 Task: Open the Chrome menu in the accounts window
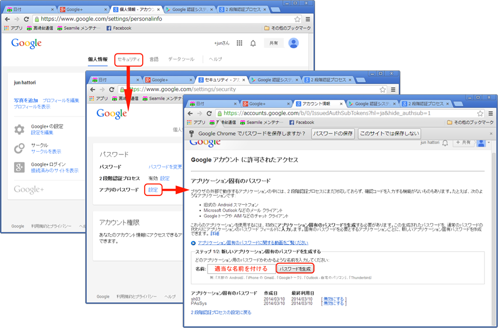[491, 113]
